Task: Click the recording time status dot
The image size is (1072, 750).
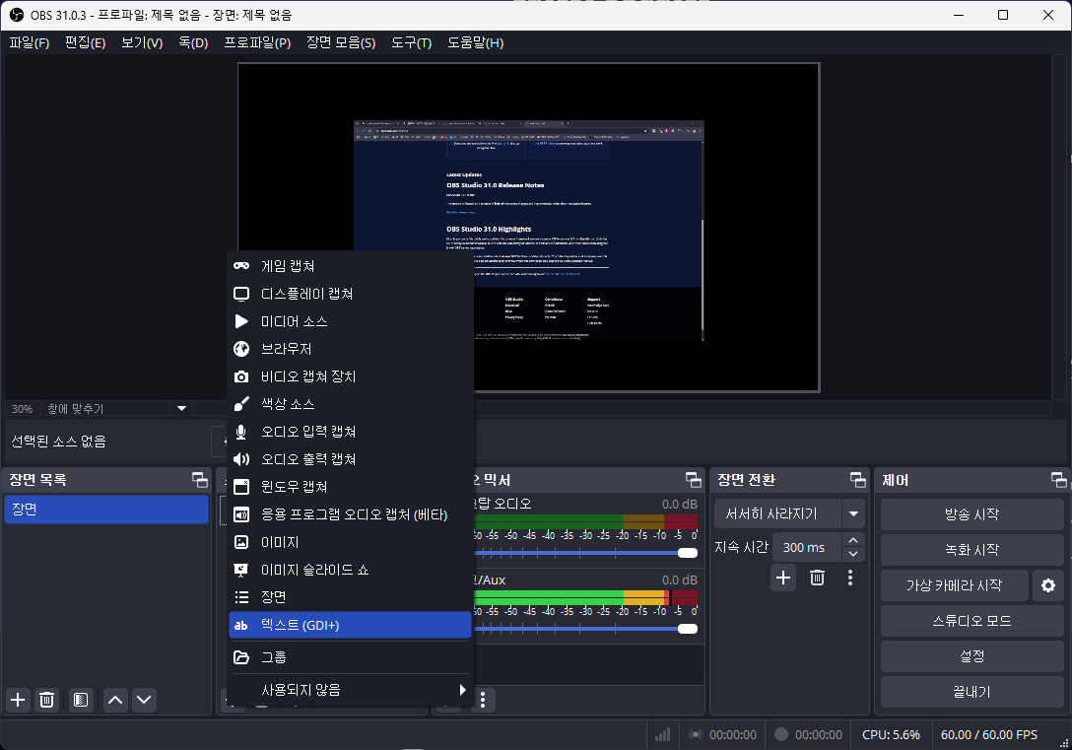Action: tap(780, 734)
